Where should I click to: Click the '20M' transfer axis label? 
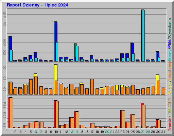click(5, 115)
